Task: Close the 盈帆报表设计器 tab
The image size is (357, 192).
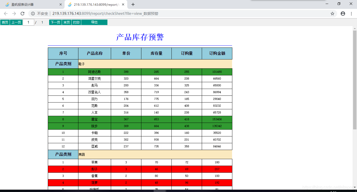Action: (x=61, y=4)
